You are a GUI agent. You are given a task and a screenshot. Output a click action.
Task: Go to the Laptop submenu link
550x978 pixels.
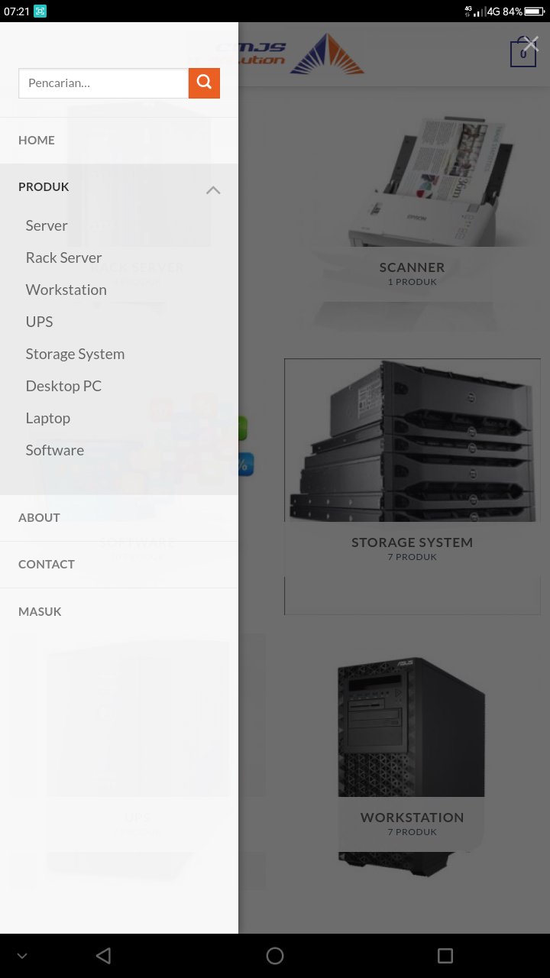(x=48, y=418)
